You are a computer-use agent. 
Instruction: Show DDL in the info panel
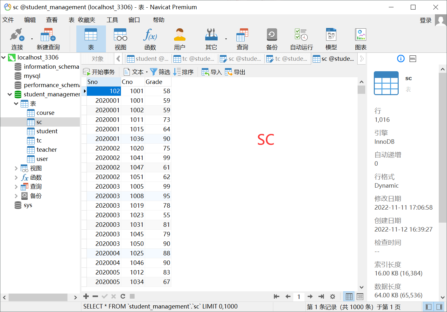(413, 59)
